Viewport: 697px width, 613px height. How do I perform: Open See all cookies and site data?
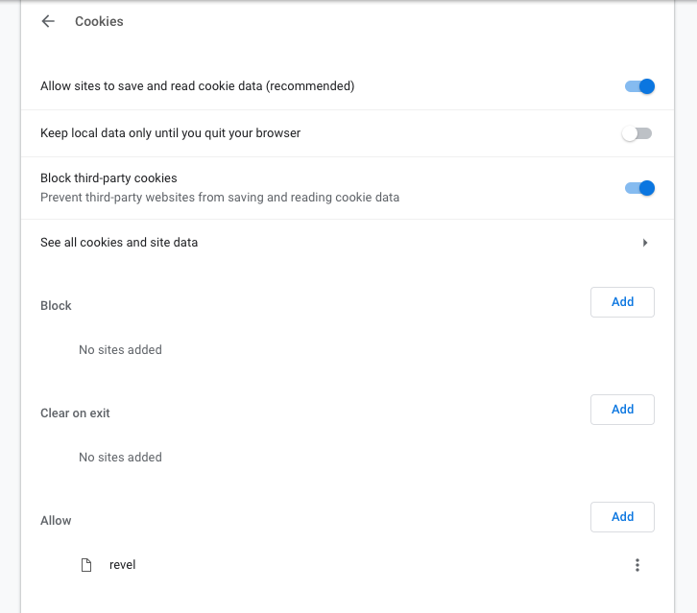coord(119,243)
